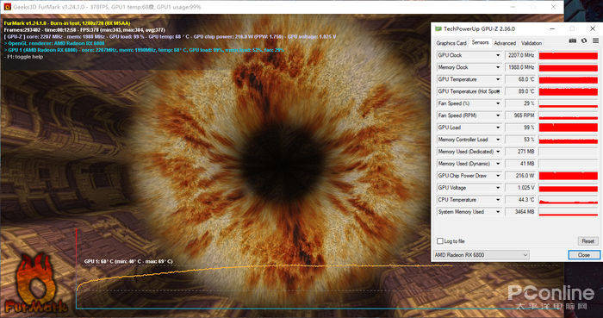Image resolution: width=603 pixels, height=318 pixels.
Task: Click the GPU Clock red history graph
Action: pyautogui.click(x=569, y=55)
